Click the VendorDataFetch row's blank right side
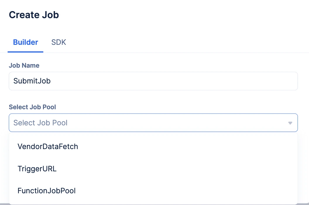Screen dimensions: 309x205 pyautogui.click(x=205, y=146)
